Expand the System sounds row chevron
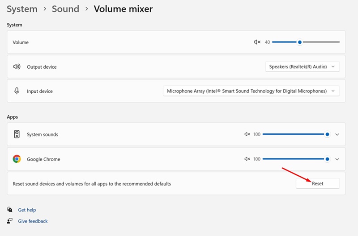The image size is (358, 236). (x=337, y=134)
